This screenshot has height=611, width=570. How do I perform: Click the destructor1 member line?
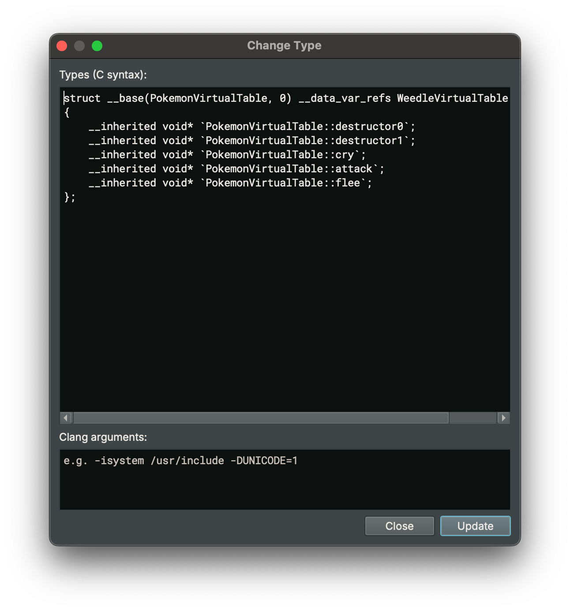252,141
